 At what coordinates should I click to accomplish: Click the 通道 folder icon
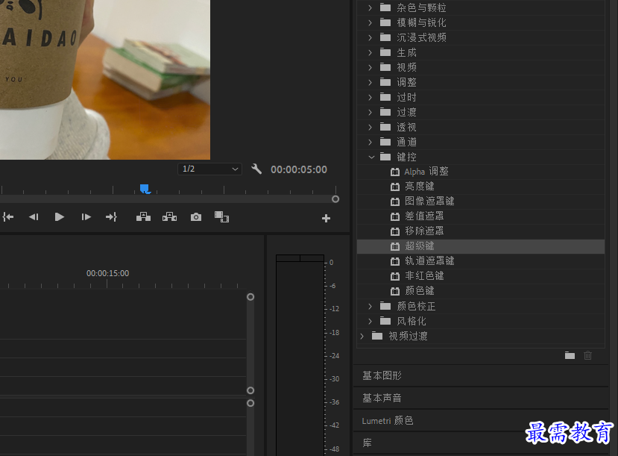(385, 142)
